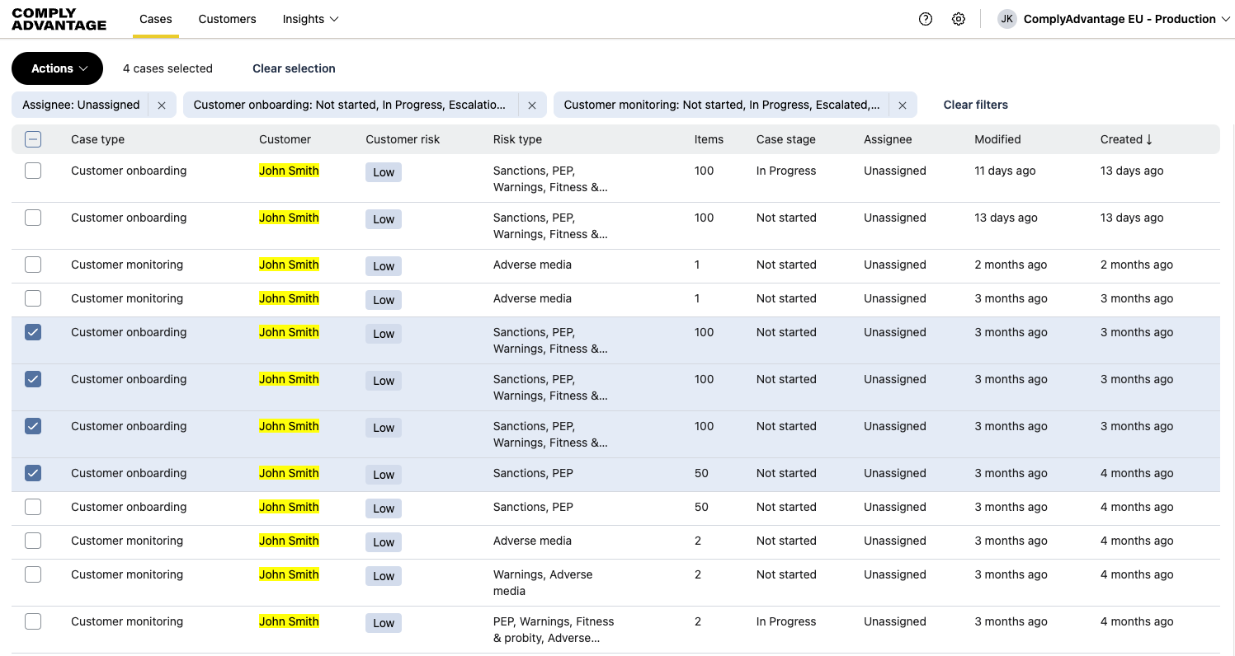Image resolution: width=1235 pixels, height=656 pixels.
Task: Open the help question mark icon
Action: tap(925, 19)
